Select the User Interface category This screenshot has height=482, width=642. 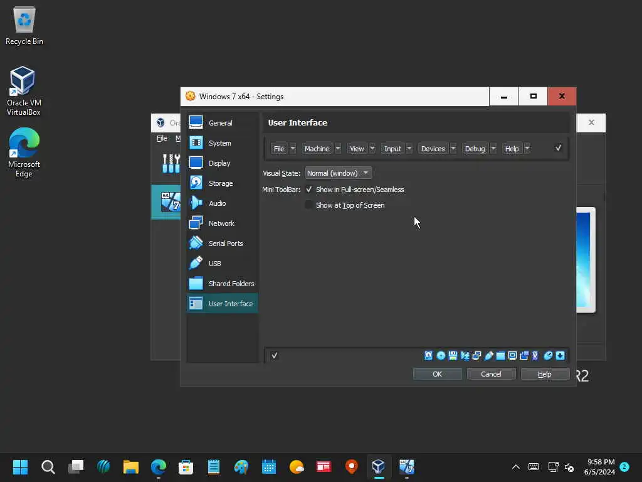223,303
